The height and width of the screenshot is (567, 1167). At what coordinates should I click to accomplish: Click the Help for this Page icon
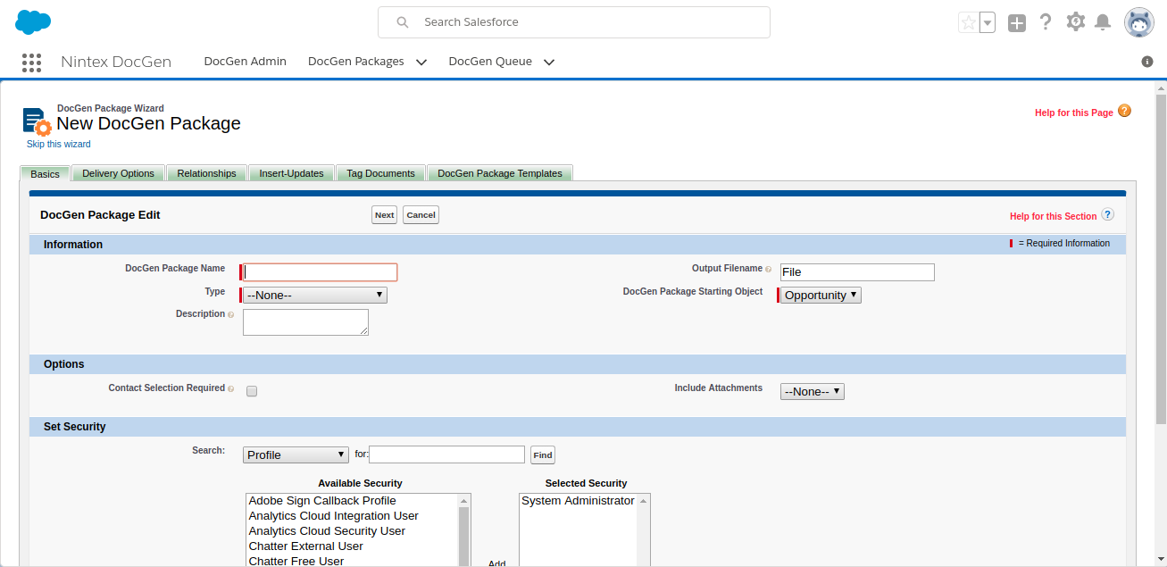(1124, 111)
